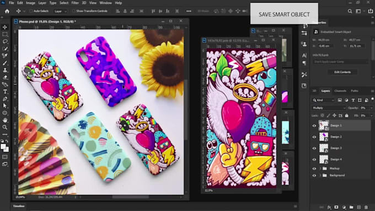Click the Share icon at top right
Screen dimensions: 375x211
[x=371, y=11]
